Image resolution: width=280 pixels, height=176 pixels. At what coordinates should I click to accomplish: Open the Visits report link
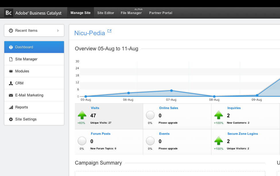[x=95, y=108]
